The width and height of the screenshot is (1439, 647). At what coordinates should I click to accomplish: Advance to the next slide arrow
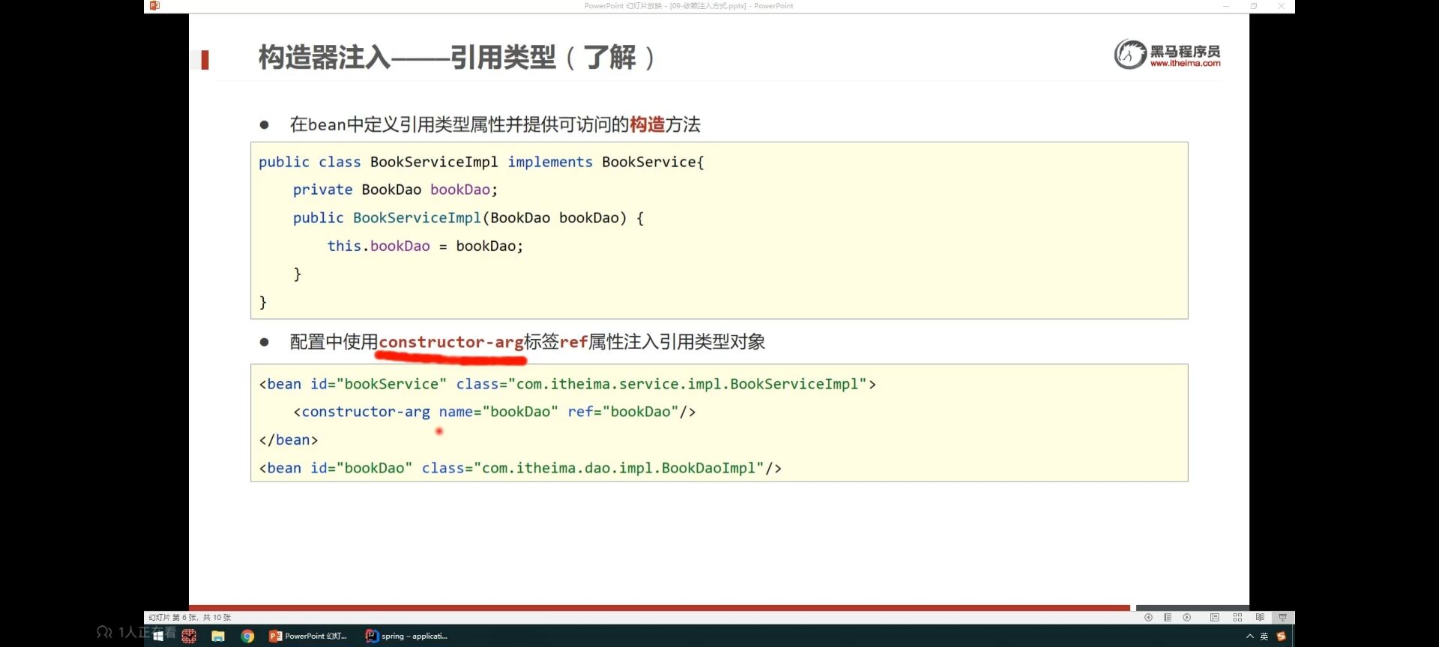coord(1187,618)
